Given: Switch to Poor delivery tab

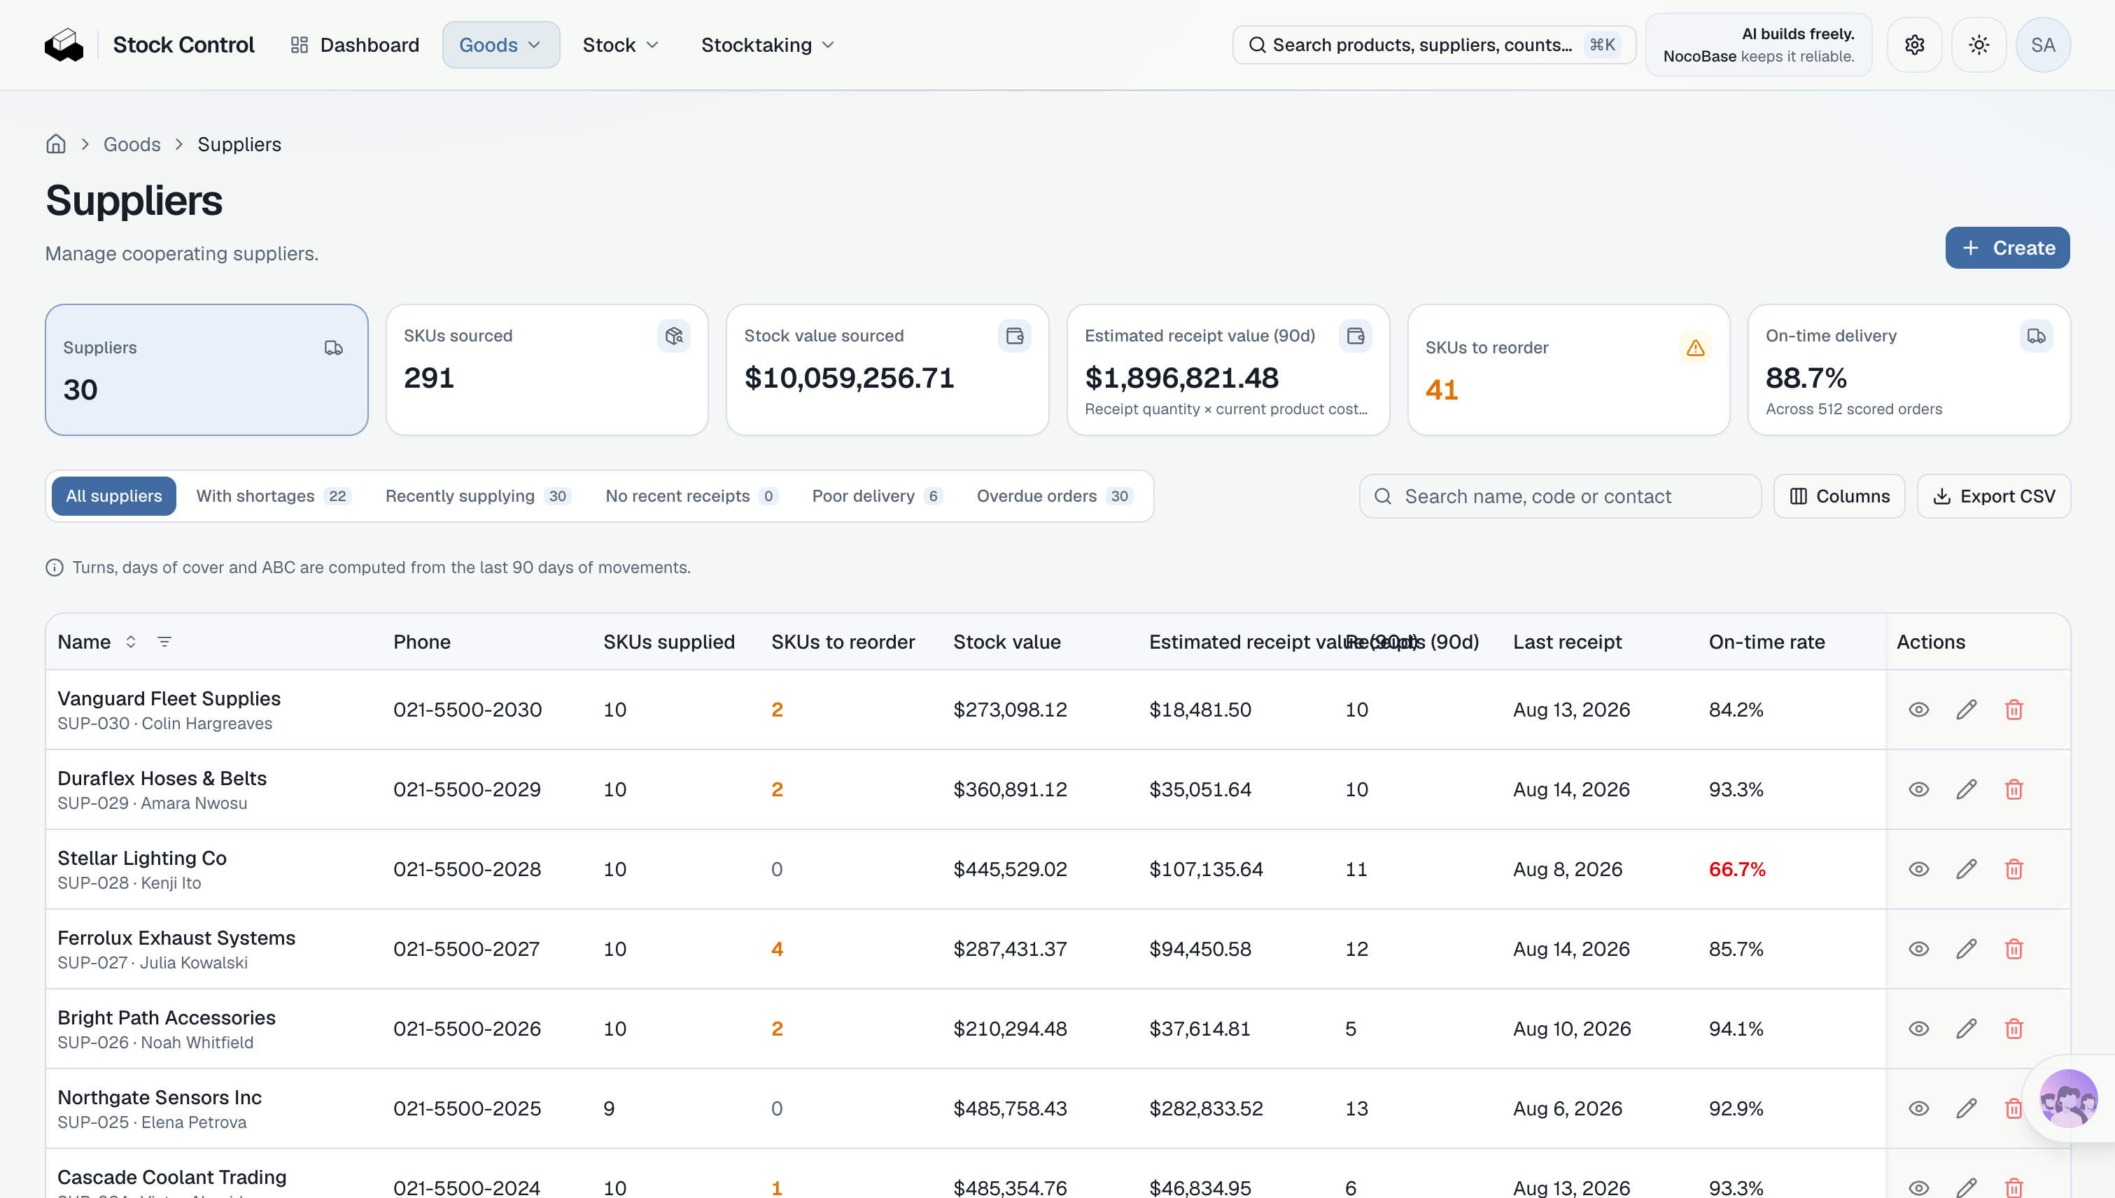Looking at the screenshot, I should pyautogui.click(x=877, y=496).
